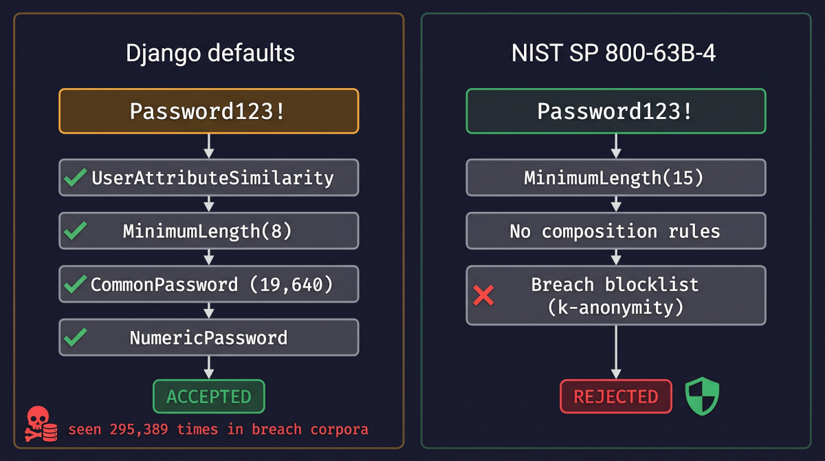Screen dimensions: 825x461
Task: Click the skull and database breach icon
Action: [41, 425]
